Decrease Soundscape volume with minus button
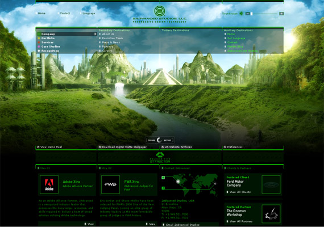The width and height of the screenshot is (324, 227). (247, 14)
